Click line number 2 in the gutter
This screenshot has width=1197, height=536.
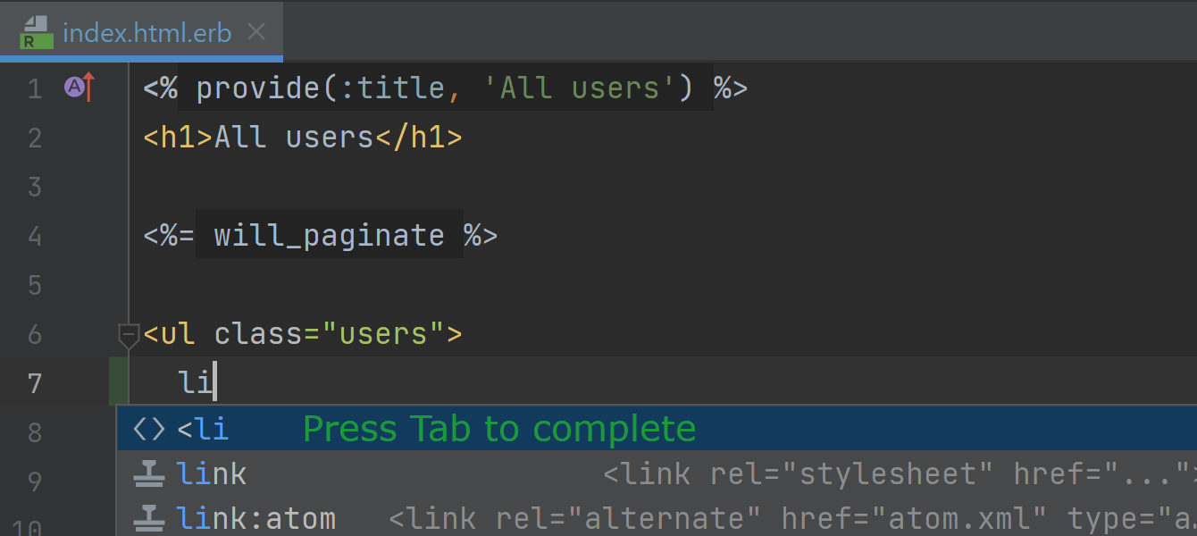pyautogui.click(x=34, y=138)
